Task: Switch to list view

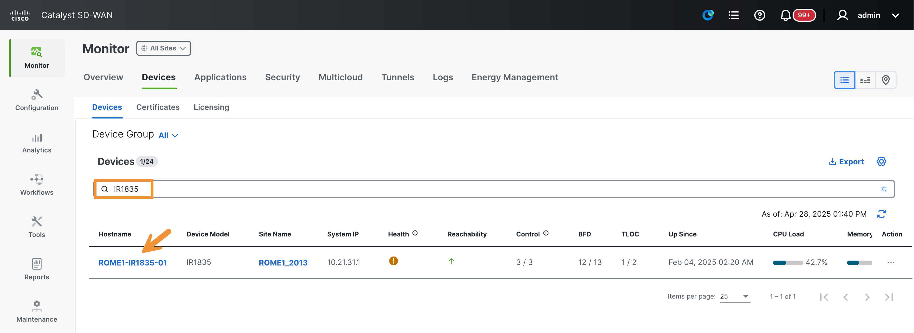Action: (x=844, y=80)
